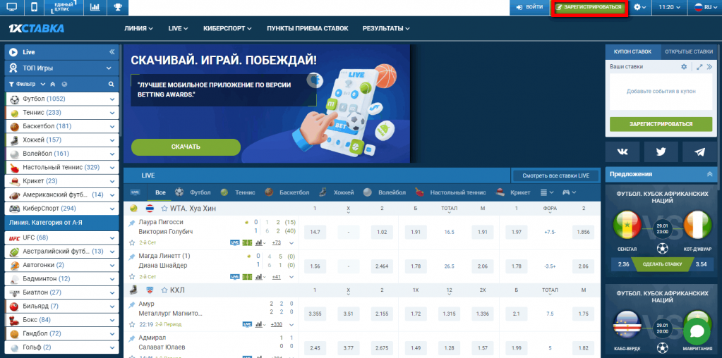
Task: Open the Киберспорт menu
Action: pyautogui.click(x=227, y=28)
